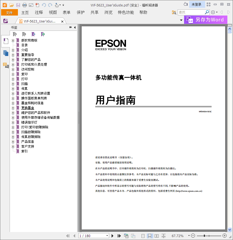Viewport: 233px width, 240px height.
Task: Expand the 传真 bookmark node
Action: (x=13, y=89)
